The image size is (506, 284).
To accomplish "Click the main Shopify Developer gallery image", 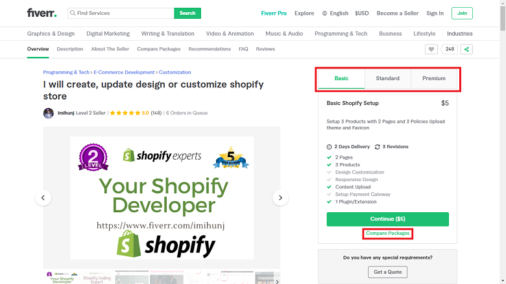I will [x=162, y=198].
